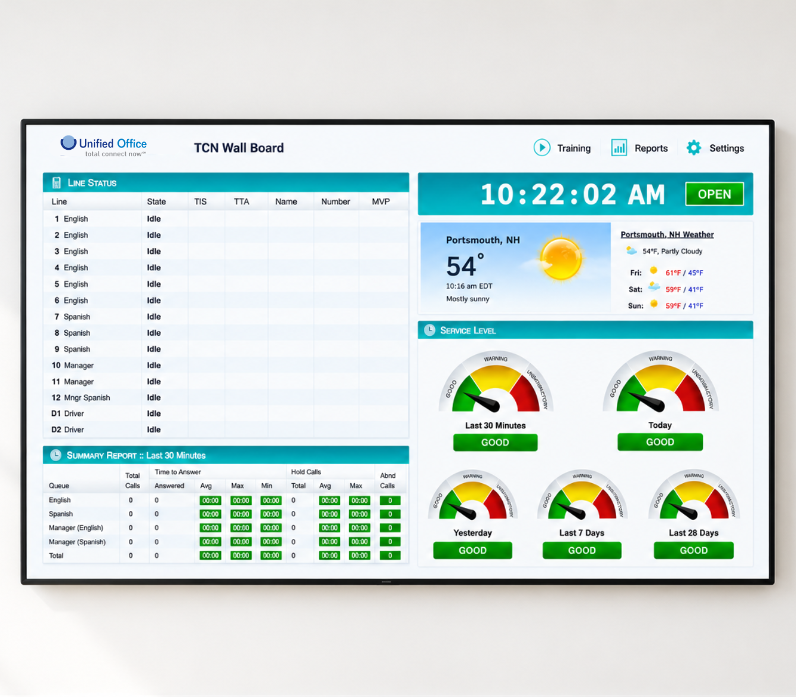Click Saturday's 59°F / 41°F forecast

684,289
